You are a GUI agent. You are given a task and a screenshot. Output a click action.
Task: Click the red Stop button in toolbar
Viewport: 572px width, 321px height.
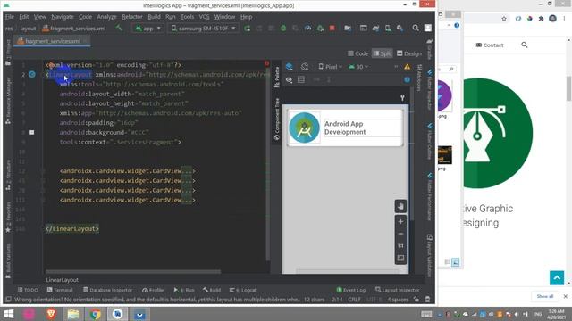(x=332, y=28)
